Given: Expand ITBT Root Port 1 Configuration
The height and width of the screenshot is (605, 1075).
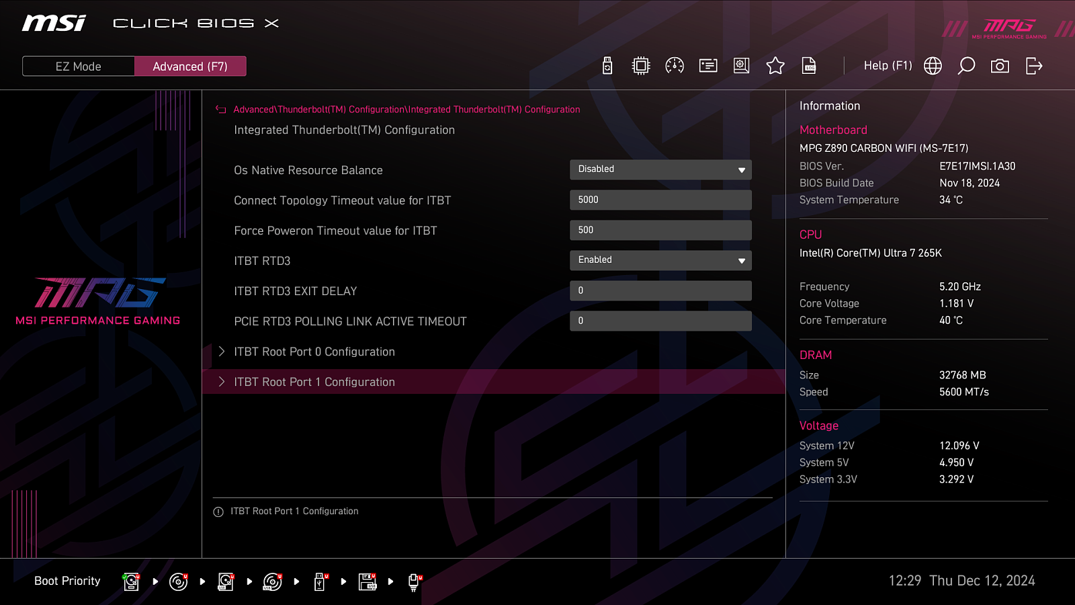Looking at the screenshot, I should (x=494, y=382).
